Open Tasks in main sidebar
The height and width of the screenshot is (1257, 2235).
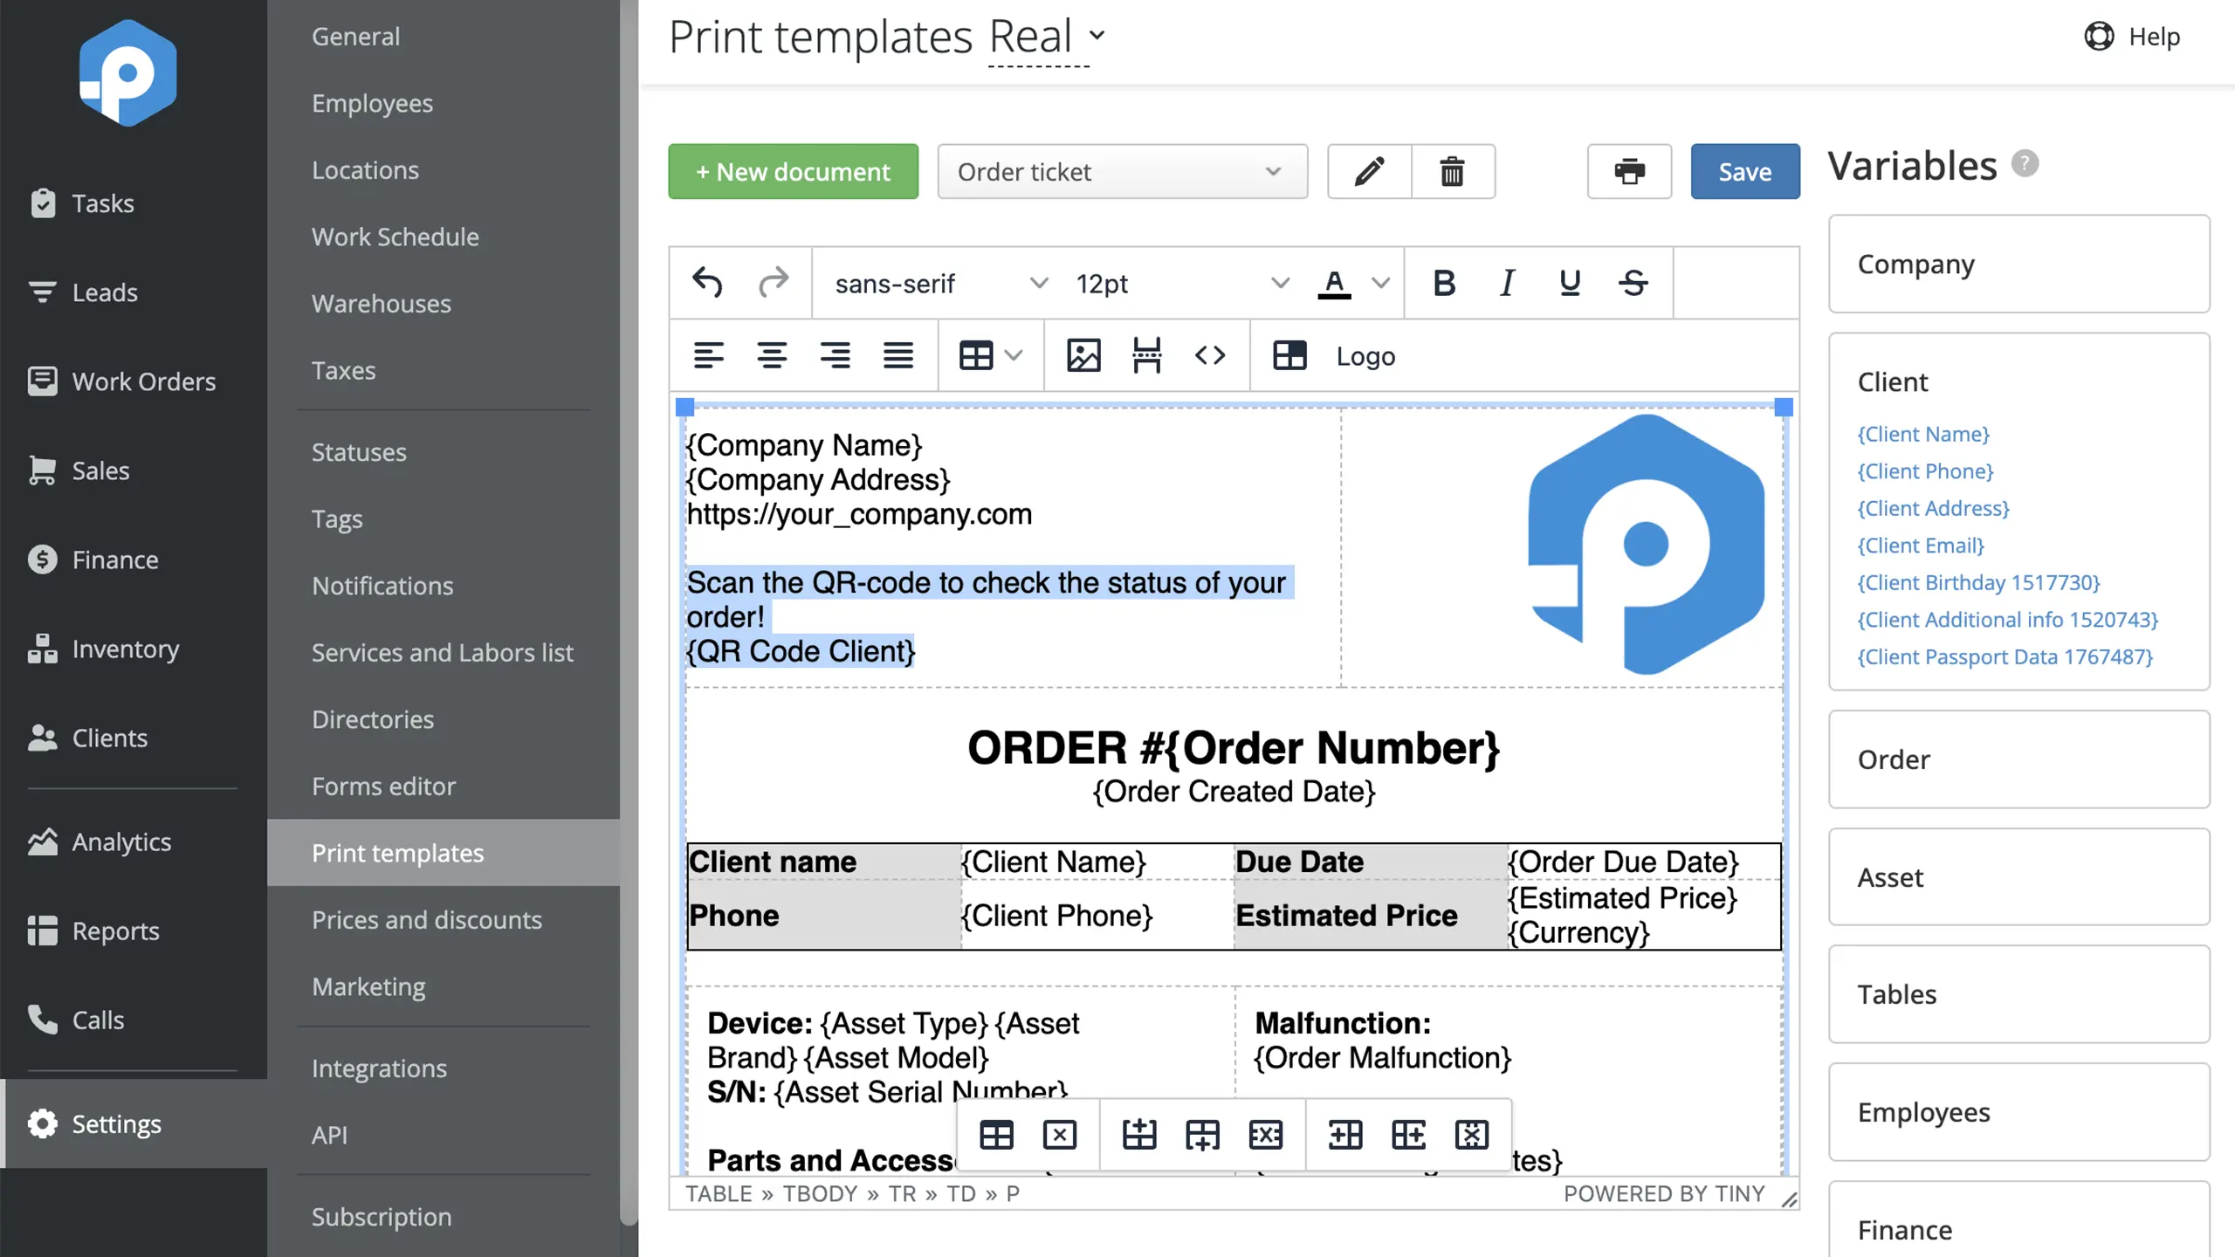tap(134, 203)
